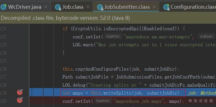216x107 pixels.
Task: Click the Configuration.class file icon
Action: point(166,7)
